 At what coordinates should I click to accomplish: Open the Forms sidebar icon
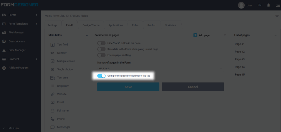(x=4, y=15)
